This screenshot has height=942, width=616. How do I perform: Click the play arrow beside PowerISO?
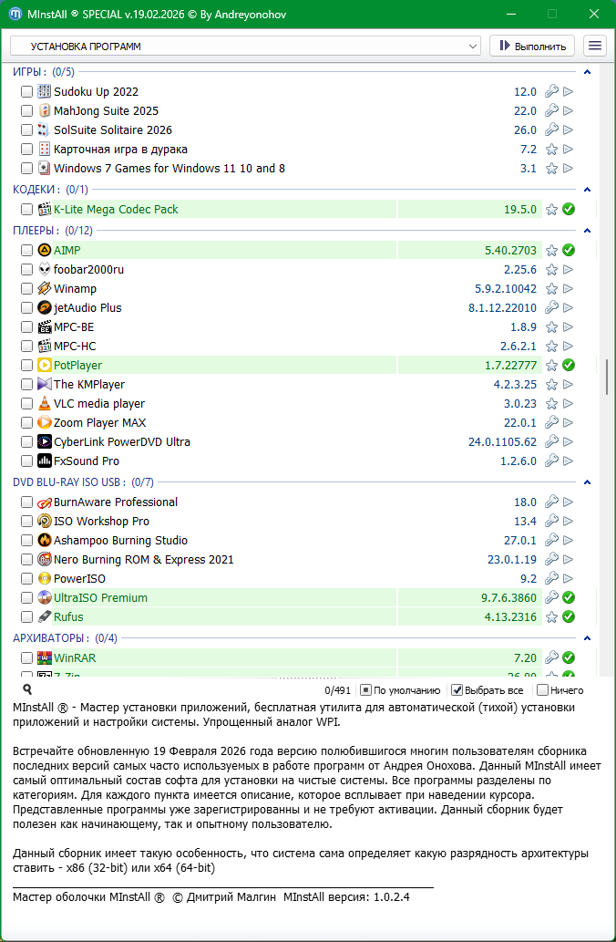569,579
